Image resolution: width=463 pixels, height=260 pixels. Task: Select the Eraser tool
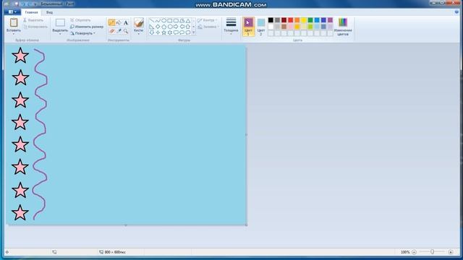point(111,31)
